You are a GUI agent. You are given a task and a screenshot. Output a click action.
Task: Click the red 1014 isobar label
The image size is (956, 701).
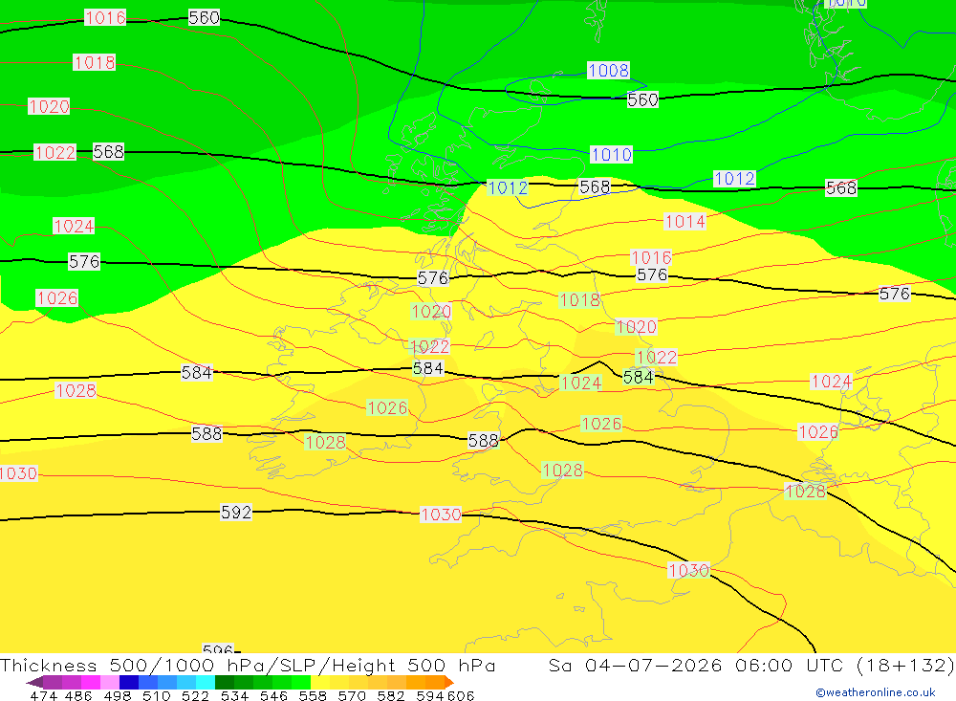[x=684, y=222]
